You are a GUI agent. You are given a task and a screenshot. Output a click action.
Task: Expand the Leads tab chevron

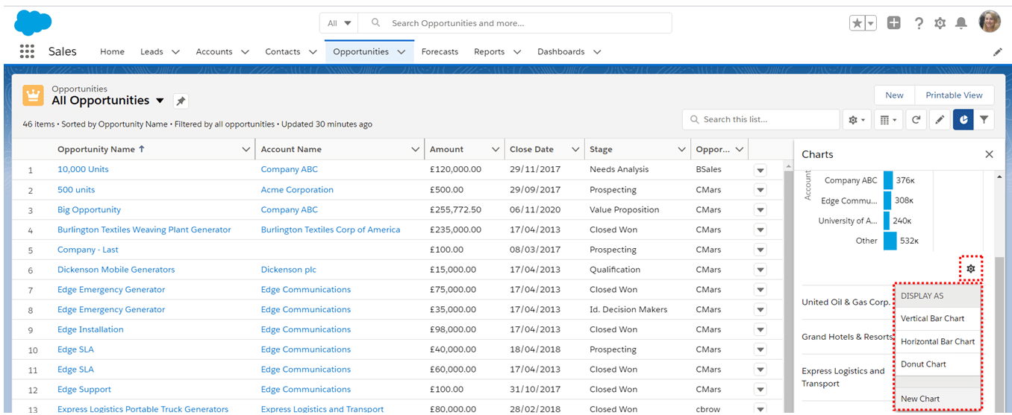coord(176,52)
